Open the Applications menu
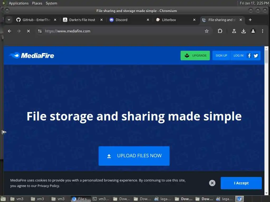Screen dimensions: 270x202 [x=18, y=3]
